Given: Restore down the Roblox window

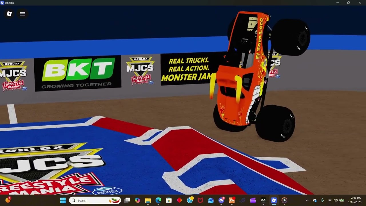Looking at the screenshot, I should point(349,3).
